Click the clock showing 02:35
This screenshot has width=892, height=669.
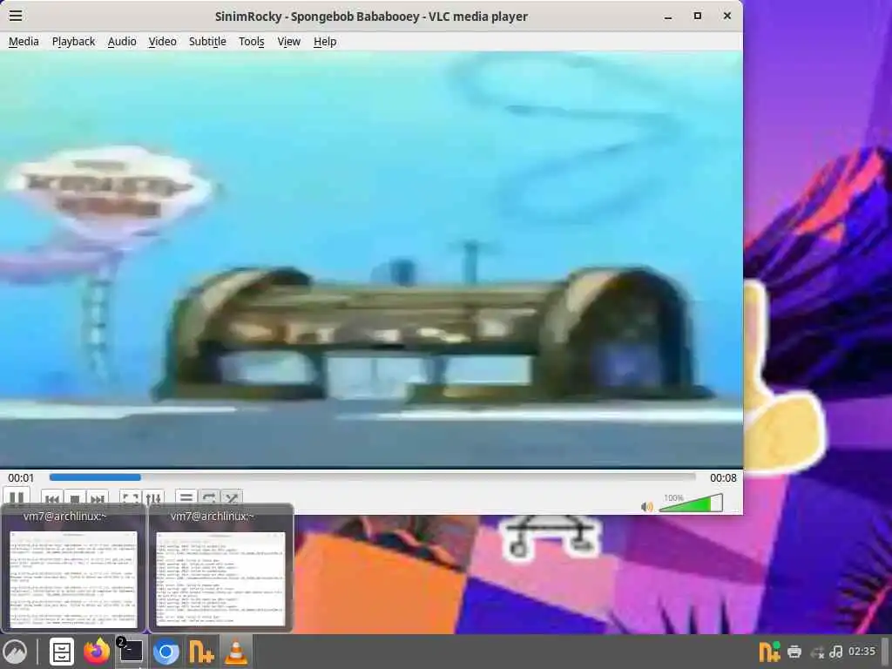(862, 652)
